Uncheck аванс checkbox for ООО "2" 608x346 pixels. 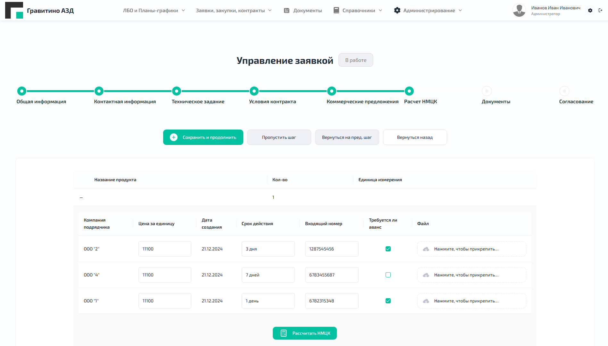point(388,249)
